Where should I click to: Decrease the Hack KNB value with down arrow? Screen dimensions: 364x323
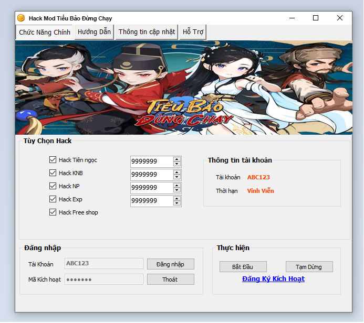(x=177, y=177)
